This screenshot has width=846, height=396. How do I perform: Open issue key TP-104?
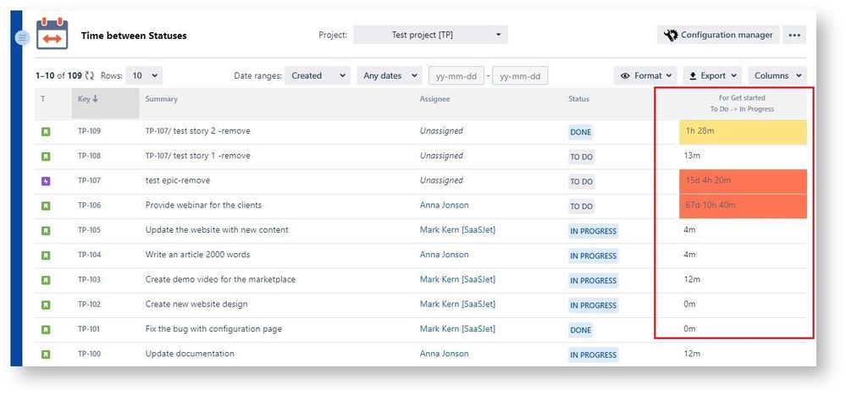(x=89, y=255)
